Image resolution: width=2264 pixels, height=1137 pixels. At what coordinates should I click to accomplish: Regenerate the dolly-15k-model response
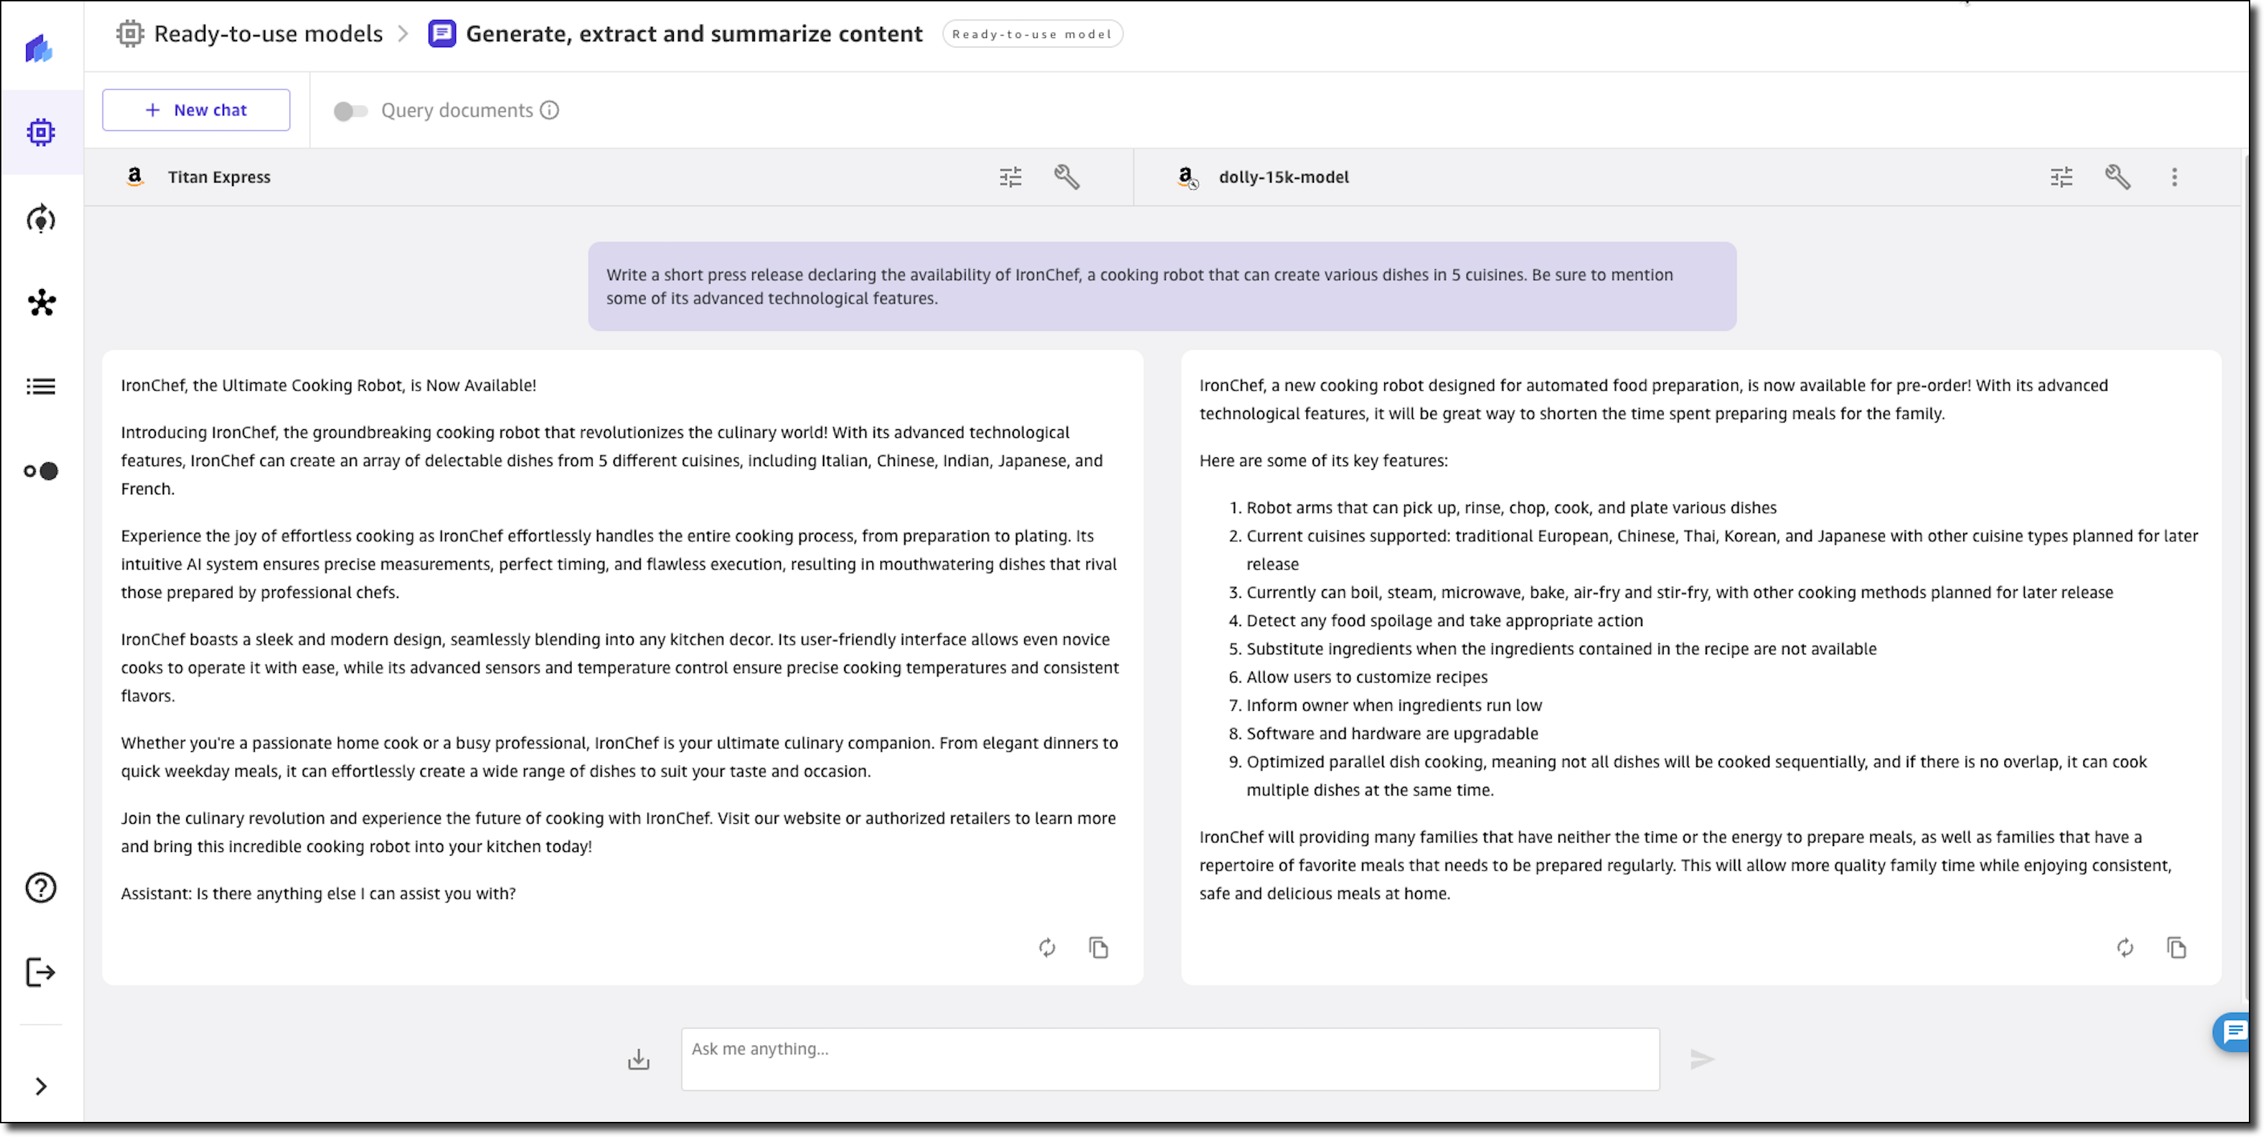coord(2125,948)
